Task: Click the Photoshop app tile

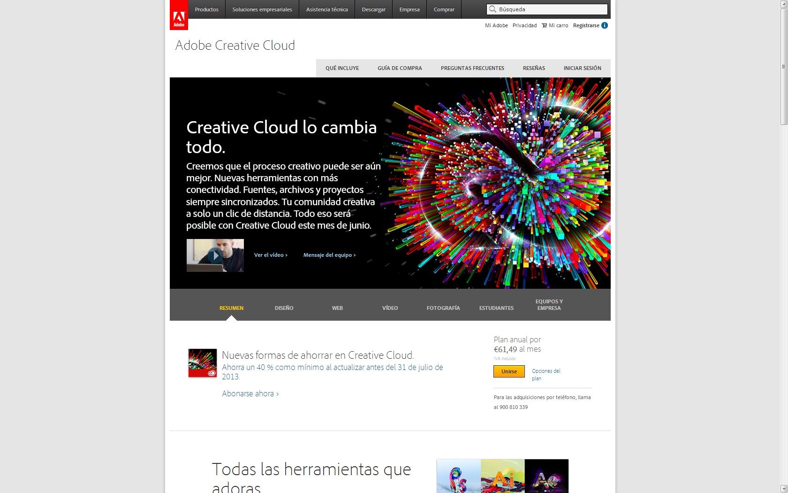Action: (459, 476)
